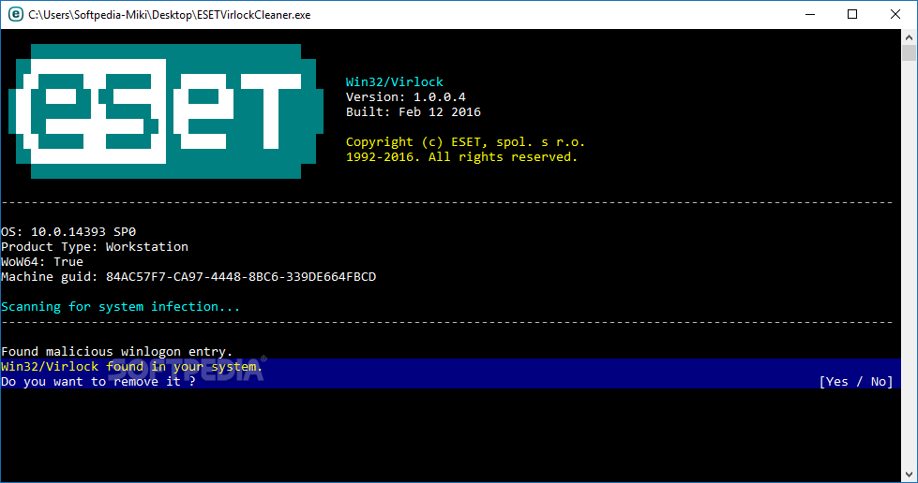Screen dimensions: 918x483
Task: Minimize the ESETVirlockCleaner window
Action: pyautogui.click(x=810, y=15)
